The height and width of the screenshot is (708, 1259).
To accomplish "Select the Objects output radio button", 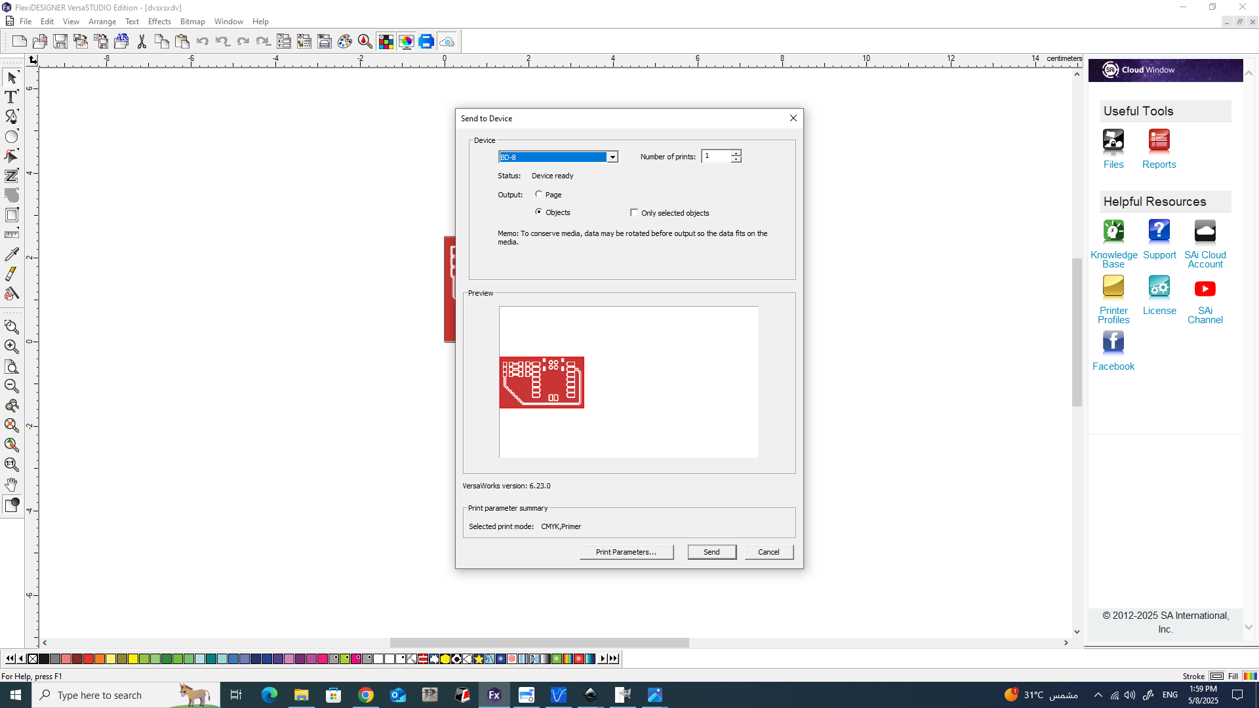I will [x=538, y=212].
